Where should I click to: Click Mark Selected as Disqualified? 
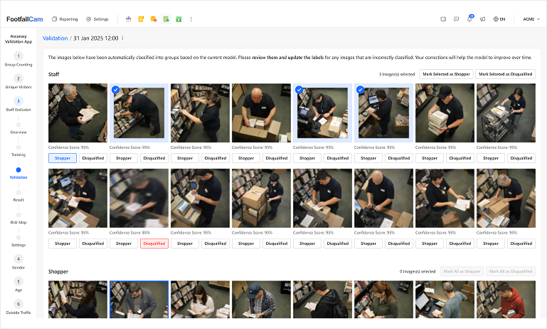[505, 74]
